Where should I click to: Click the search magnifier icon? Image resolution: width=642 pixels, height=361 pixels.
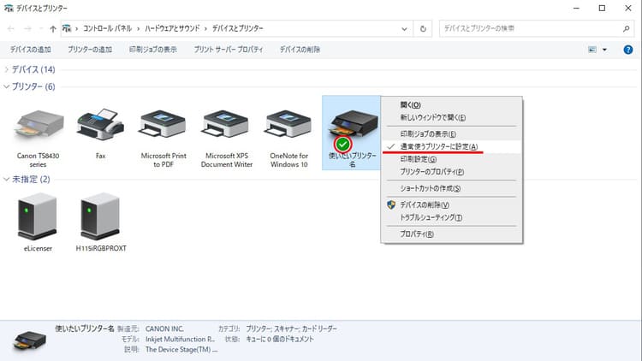tap(626, 28)
